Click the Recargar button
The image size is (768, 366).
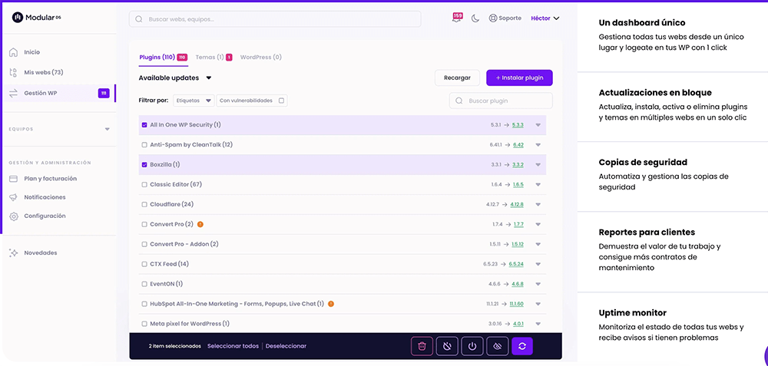coord(457,78)
